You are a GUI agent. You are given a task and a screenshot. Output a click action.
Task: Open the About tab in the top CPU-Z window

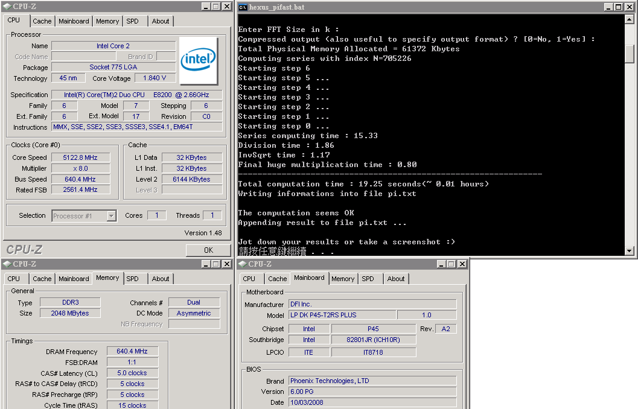click(161, 21)
